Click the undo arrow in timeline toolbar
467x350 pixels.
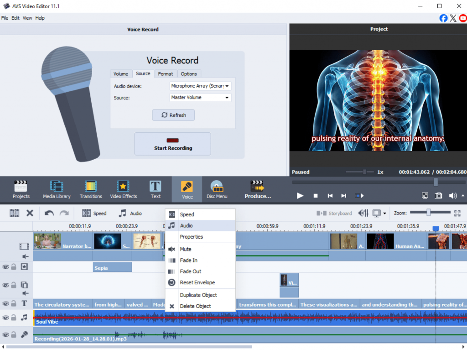pyautogui.click(x=49, y=213)
